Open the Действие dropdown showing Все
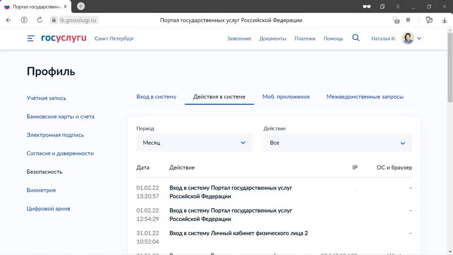 (x=338, y=143)
